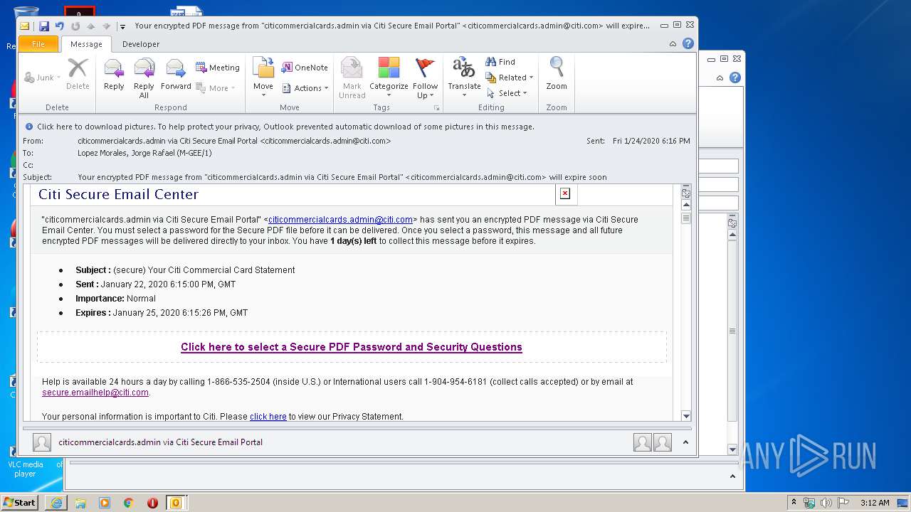This screenshot has height=512, width=911.
Task: Expand the Select dropdown
Action: [507, 93]
